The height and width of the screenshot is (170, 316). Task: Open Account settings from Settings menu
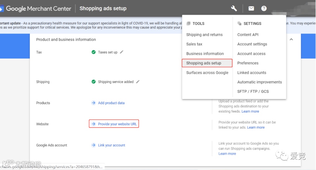[252, 44]
